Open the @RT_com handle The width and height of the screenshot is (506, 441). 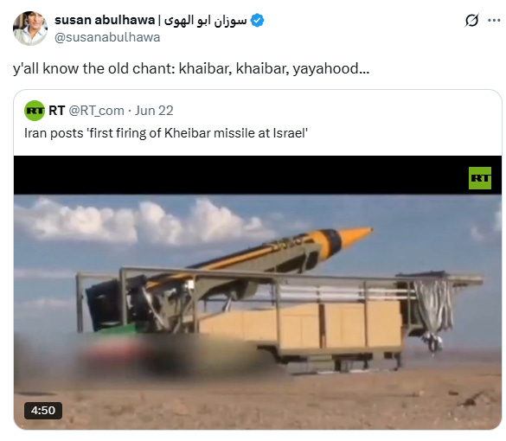pos(97,111)
